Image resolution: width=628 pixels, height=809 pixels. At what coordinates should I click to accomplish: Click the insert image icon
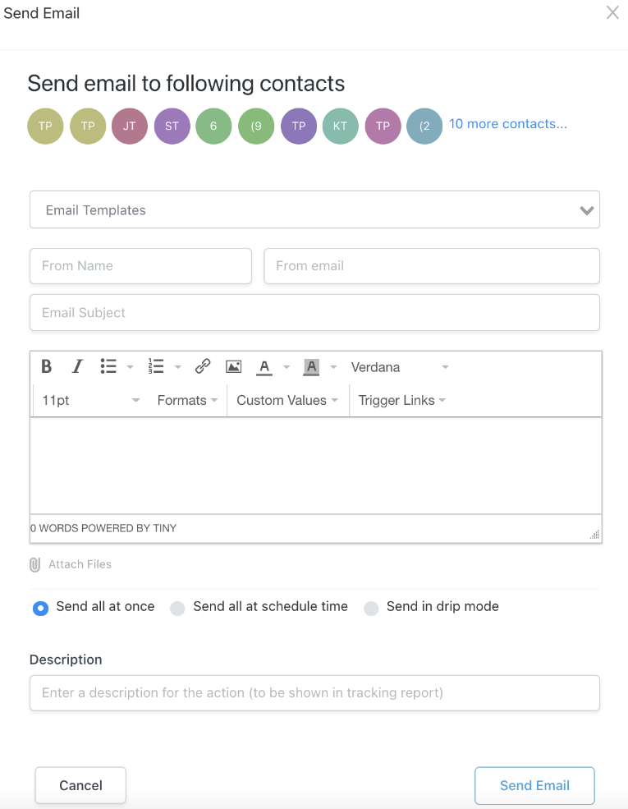tap(234, 367)
